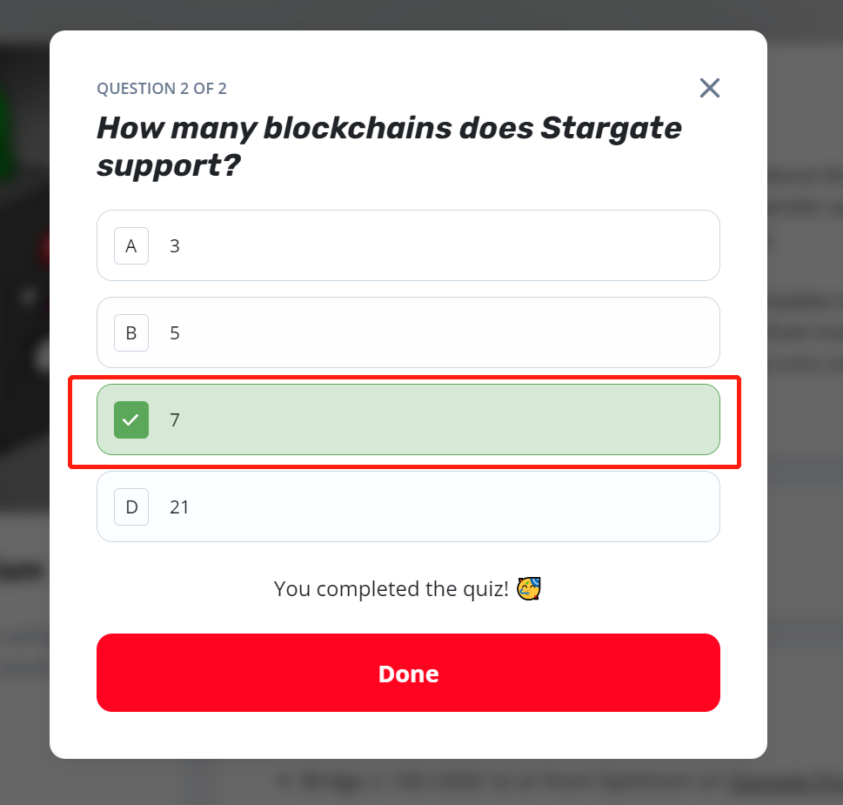Click the letter B badge icon

tap(131, 332)
